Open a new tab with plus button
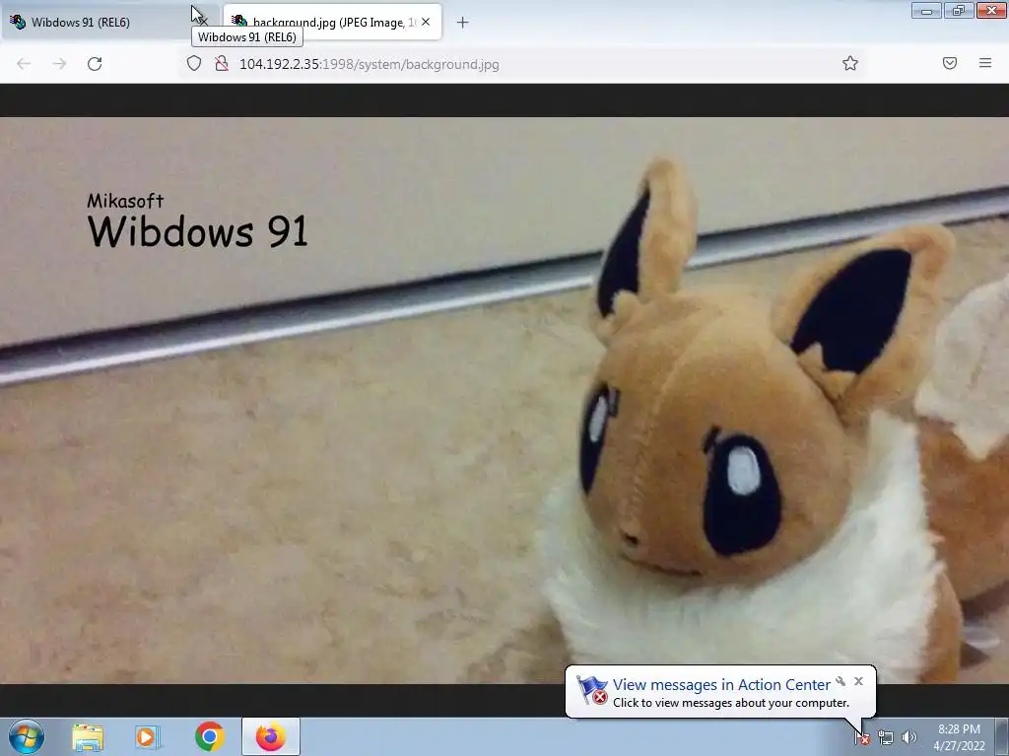The height and width of the screenshot is (756, 1009). click(462, 23)
